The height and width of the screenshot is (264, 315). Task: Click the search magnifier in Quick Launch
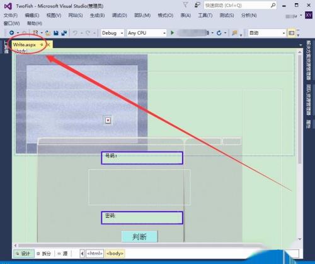(273, 5)
